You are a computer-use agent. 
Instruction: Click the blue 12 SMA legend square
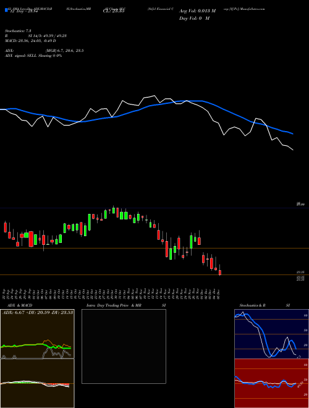(x=6, y=10)
